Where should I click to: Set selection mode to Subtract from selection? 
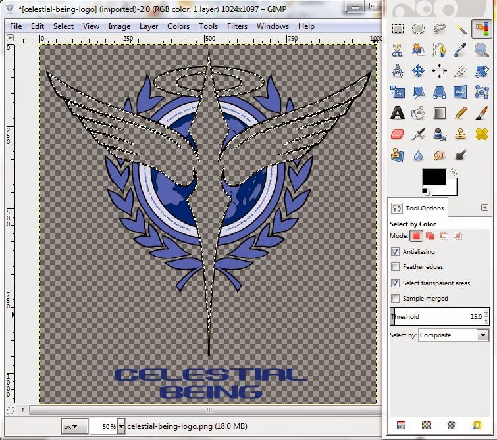point(444,235)
